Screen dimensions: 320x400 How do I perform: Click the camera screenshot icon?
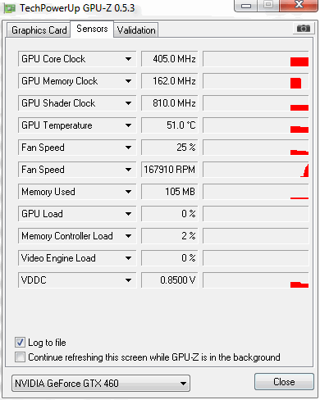[x=304, y=28]
